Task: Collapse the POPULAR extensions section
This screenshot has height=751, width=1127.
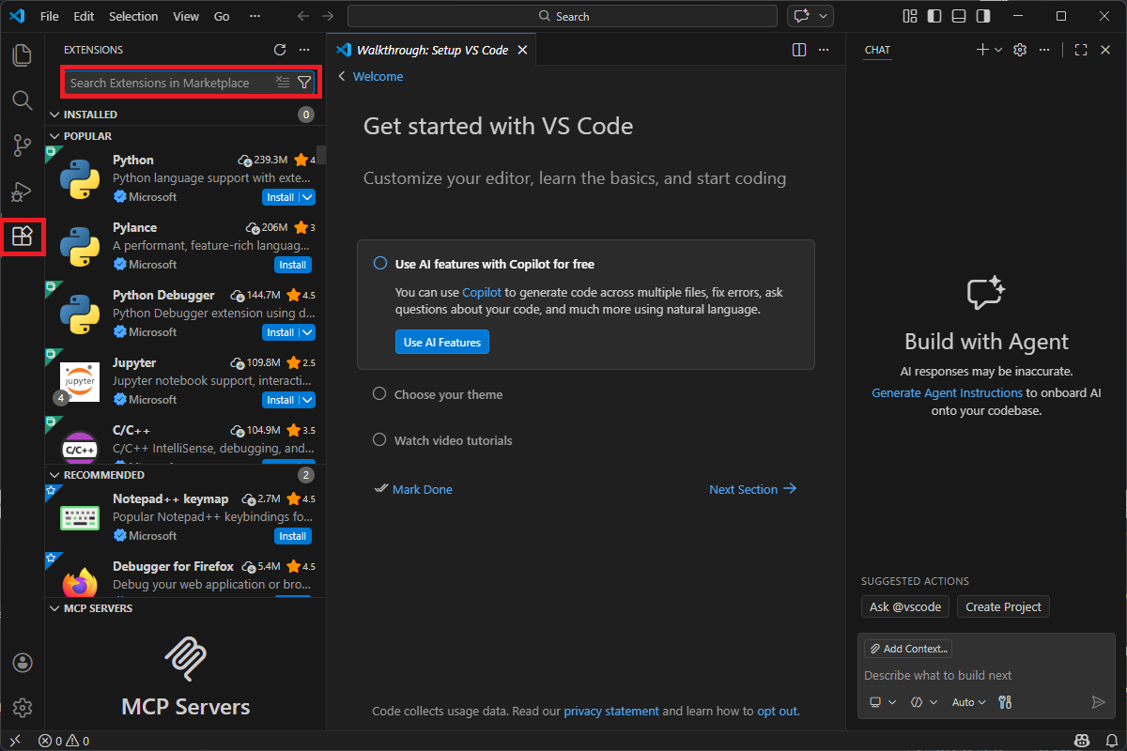Action: 185,136
